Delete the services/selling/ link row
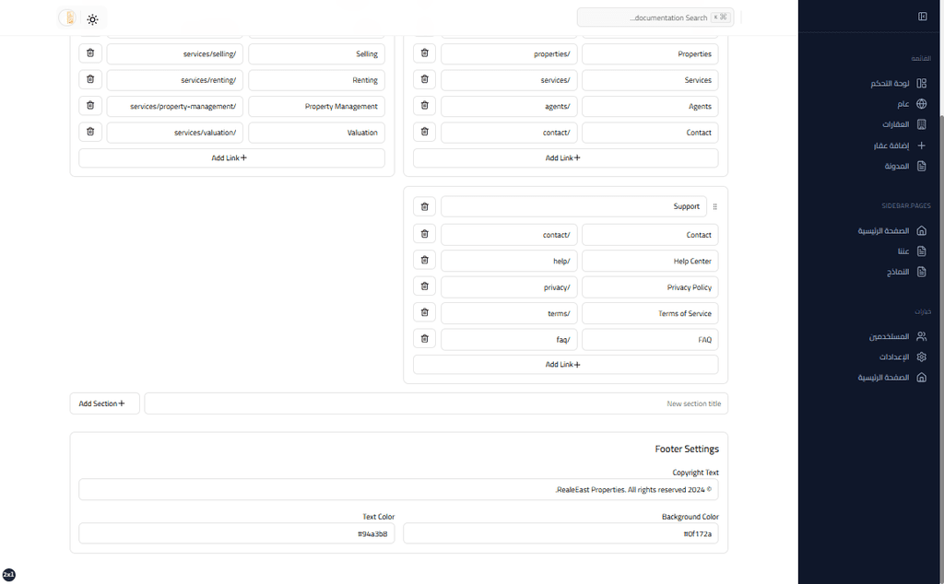 pyautogui.click(x=90, y=53)
